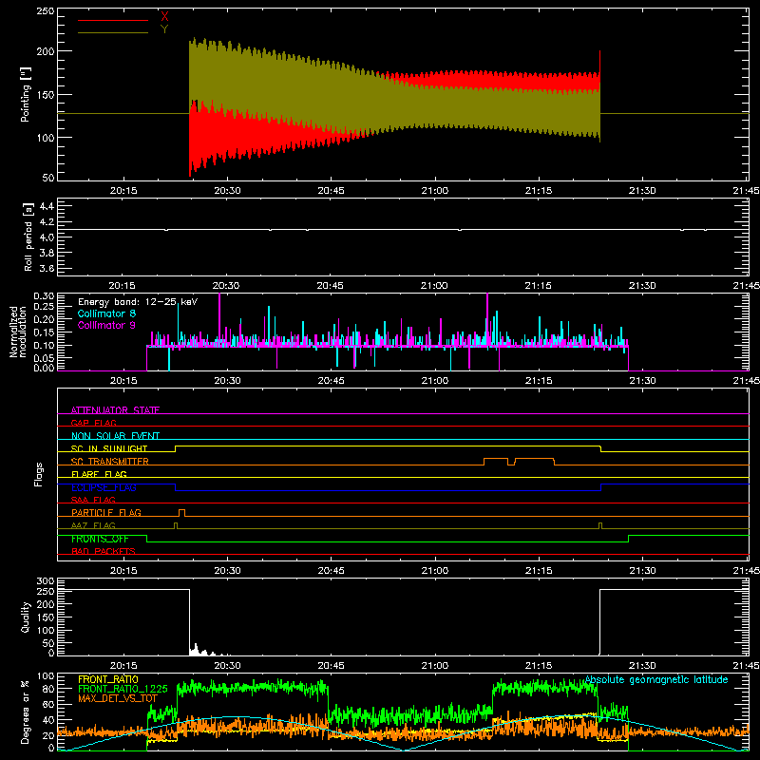Image resolution: width=760 pixels, height=760 pixels.
Task: Click the "Normalized modulation" axis title
Action: 19,332
